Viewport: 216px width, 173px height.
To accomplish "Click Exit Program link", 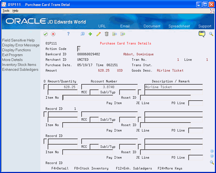I will point(12,55).
